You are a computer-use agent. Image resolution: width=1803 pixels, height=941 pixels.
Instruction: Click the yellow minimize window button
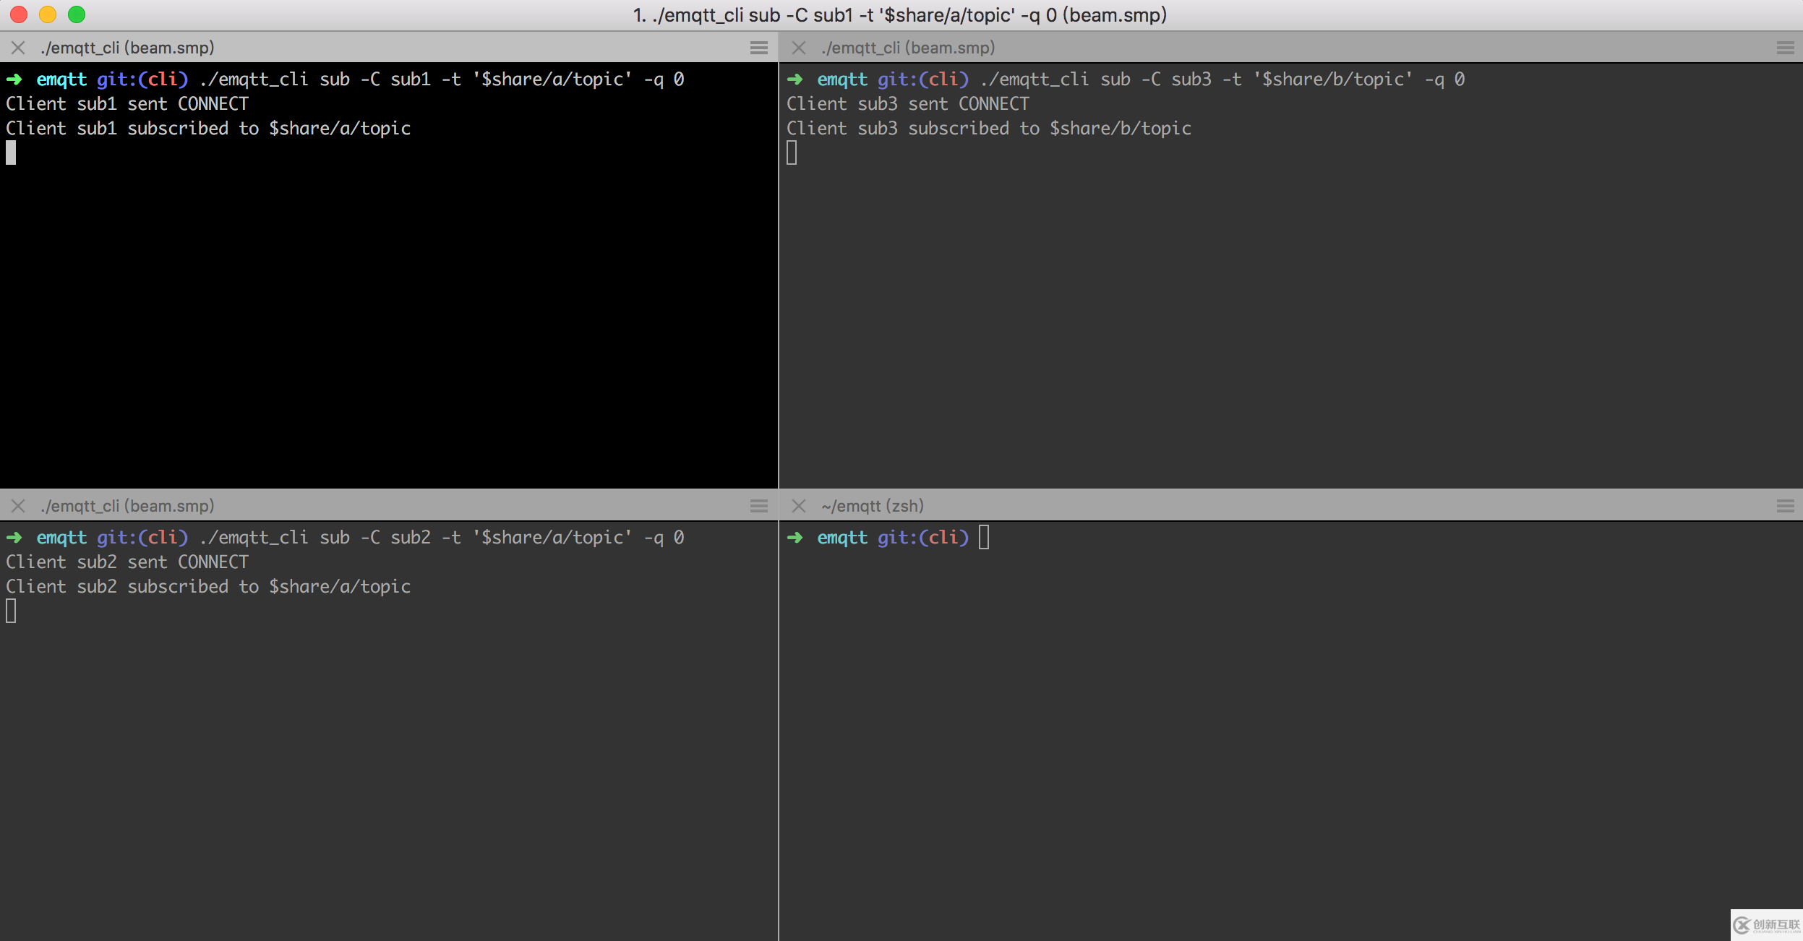click(48, 14)
